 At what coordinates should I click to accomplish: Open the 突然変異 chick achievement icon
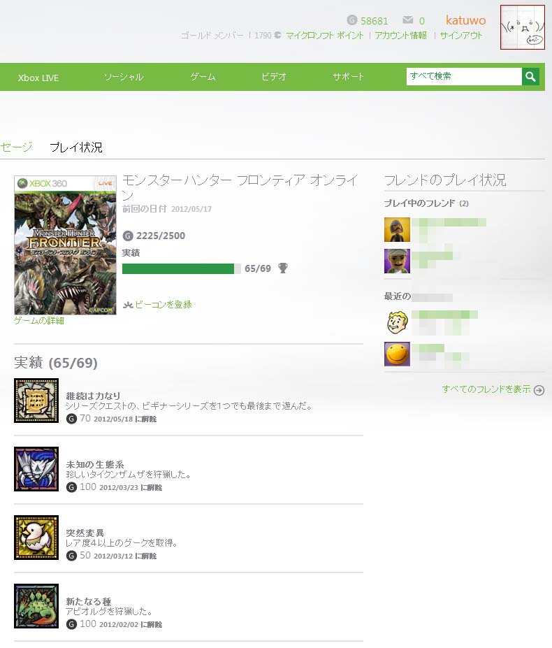[36, 538]
